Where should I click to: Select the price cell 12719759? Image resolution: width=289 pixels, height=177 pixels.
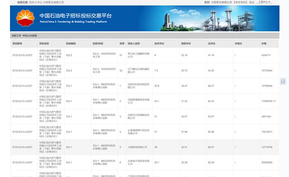(267, 147)
